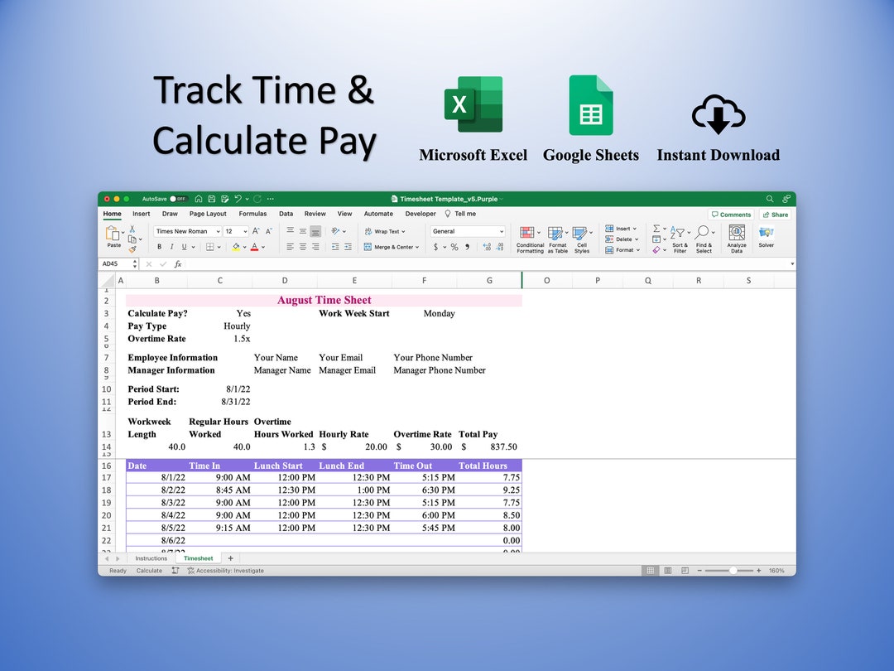Toggle Underline formatting
Viewport: 894px width, 671px height.
pos(184,247)
